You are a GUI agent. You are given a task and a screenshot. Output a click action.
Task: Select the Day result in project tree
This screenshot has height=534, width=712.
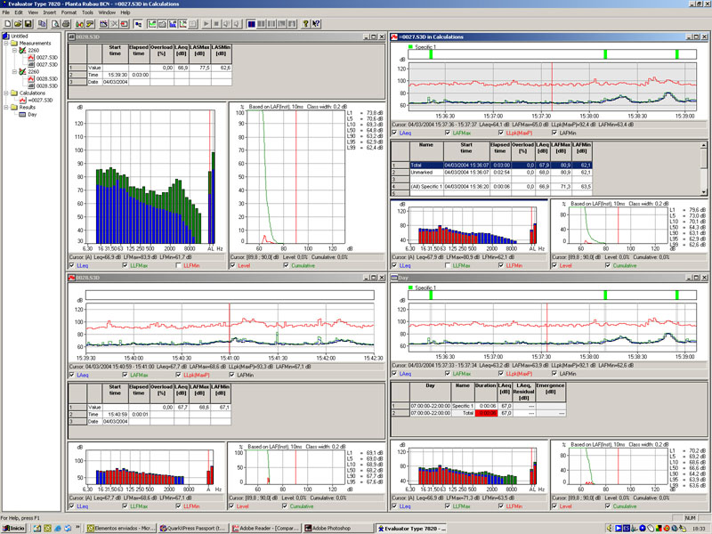pyautogui.click(x=28, y=115)
